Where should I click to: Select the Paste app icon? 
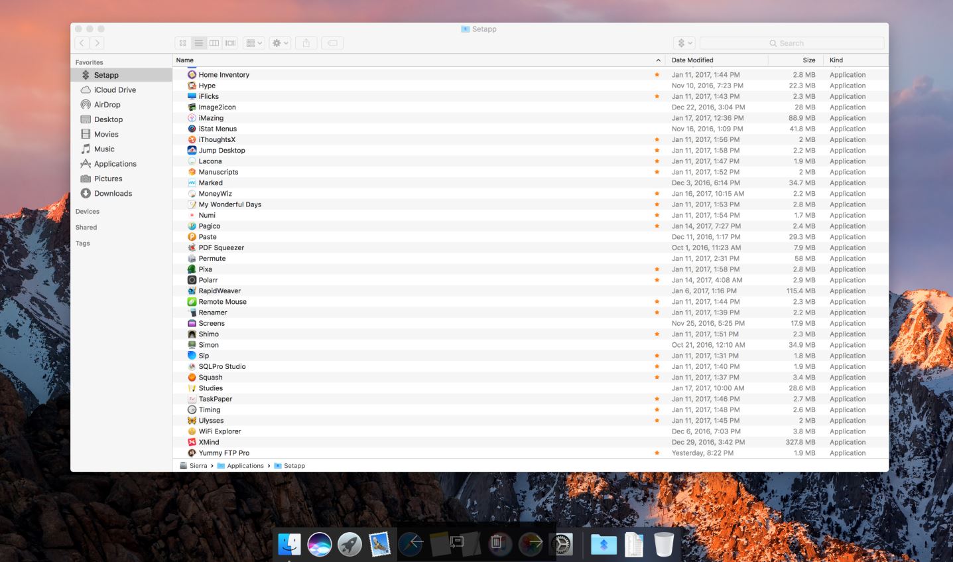click(192, 237)
